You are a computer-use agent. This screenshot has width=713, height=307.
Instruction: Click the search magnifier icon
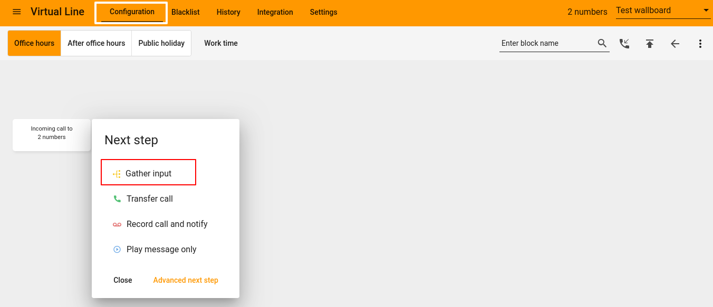pyautogui.click(x=602, y=43)
